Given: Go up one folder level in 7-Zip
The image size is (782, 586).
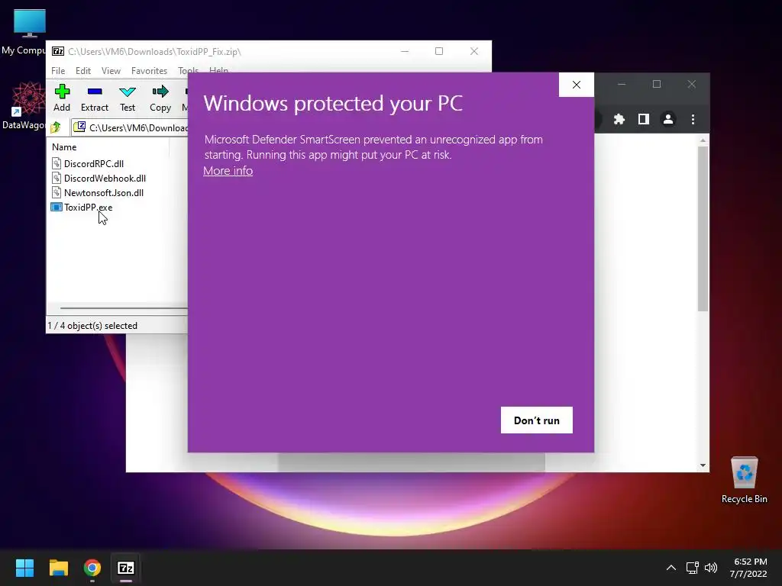Looking at the screenshot, I should click(x=56, y=127).
